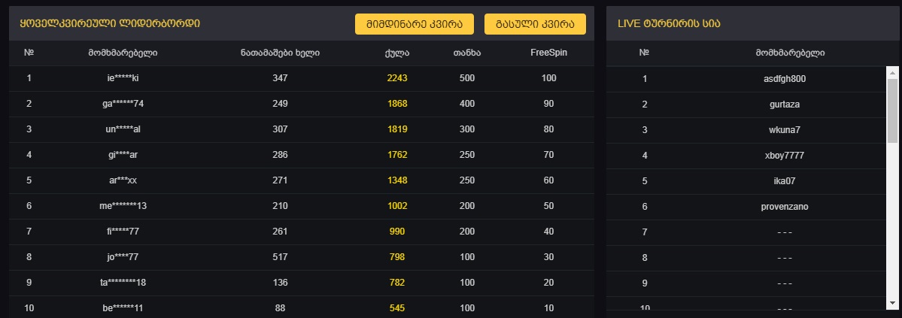Select live tournament player xboy7777
Viewport: 902px width, 318px height.
coord(790,156)
